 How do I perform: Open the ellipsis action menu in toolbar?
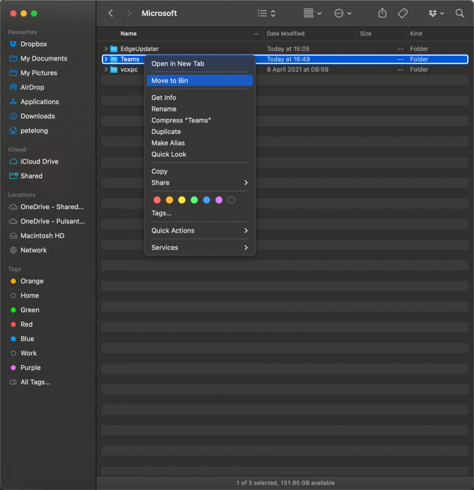coord(343,13)
